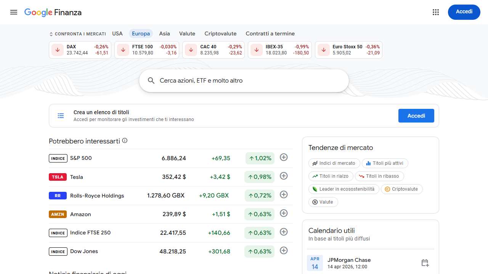Select the Titoli in rialzo filter chip
488x274 pixels.
331,176
